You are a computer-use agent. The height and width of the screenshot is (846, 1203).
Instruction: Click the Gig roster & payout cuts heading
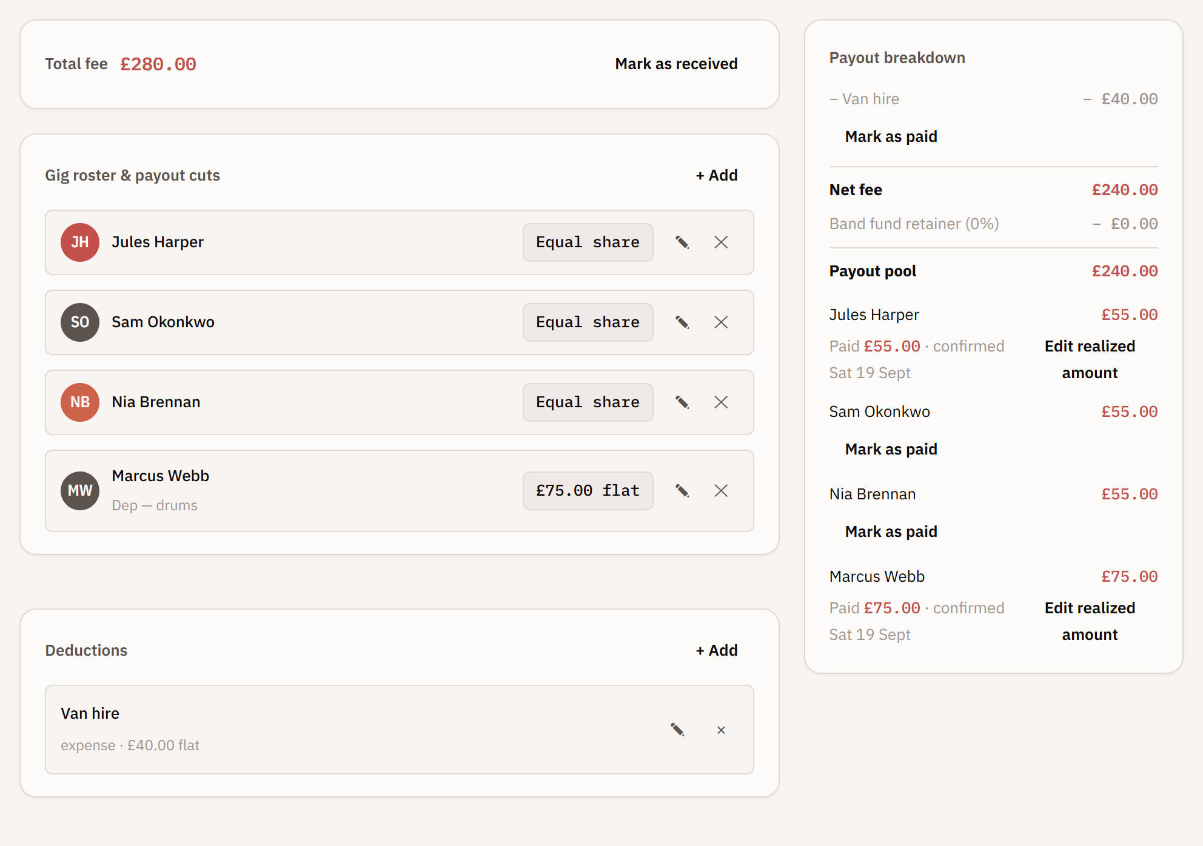(132, 176)
